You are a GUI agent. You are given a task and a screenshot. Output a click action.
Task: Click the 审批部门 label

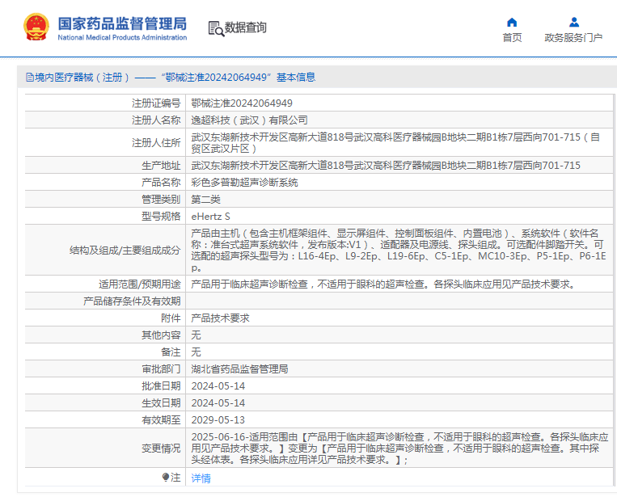pos(161,369)
